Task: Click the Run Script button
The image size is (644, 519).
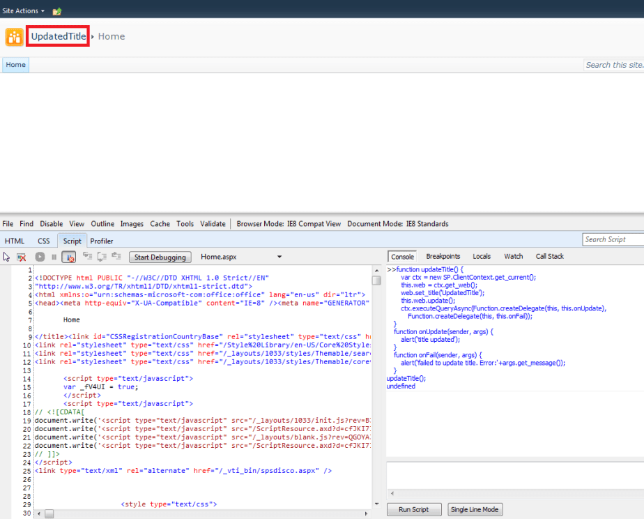Action: pos(414,509)
